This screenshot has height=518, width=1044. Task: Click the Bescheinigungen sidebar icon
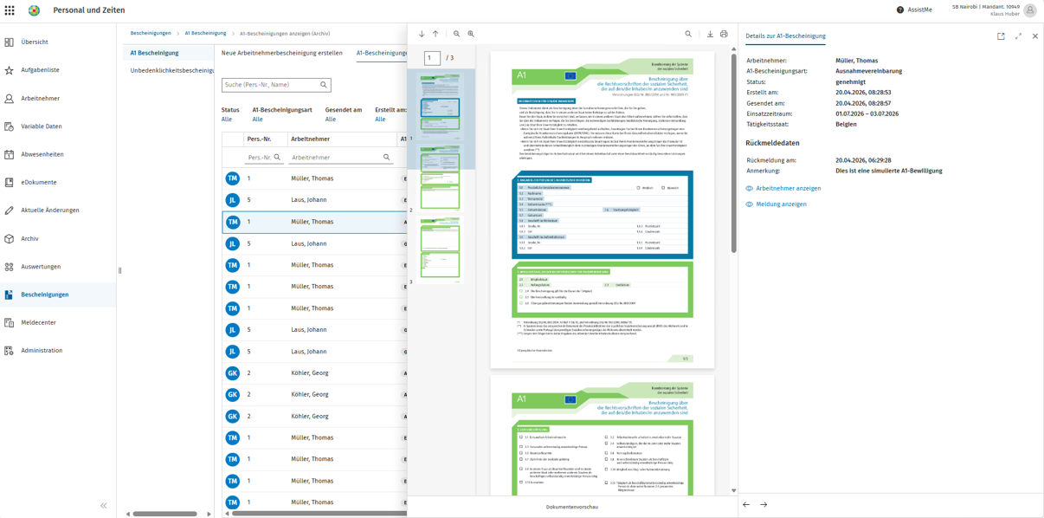coord(9,295)
